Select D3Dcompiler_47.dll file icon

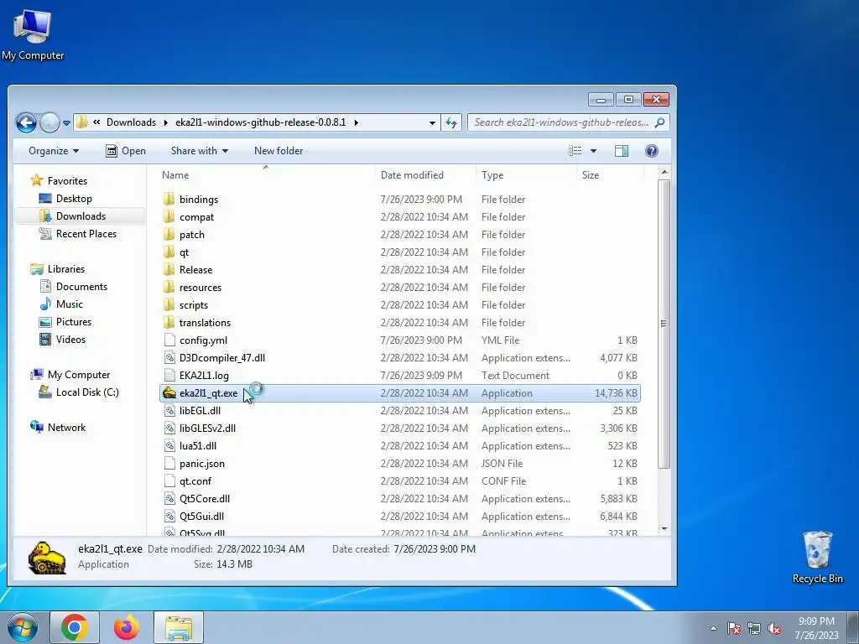coord(169,357)
